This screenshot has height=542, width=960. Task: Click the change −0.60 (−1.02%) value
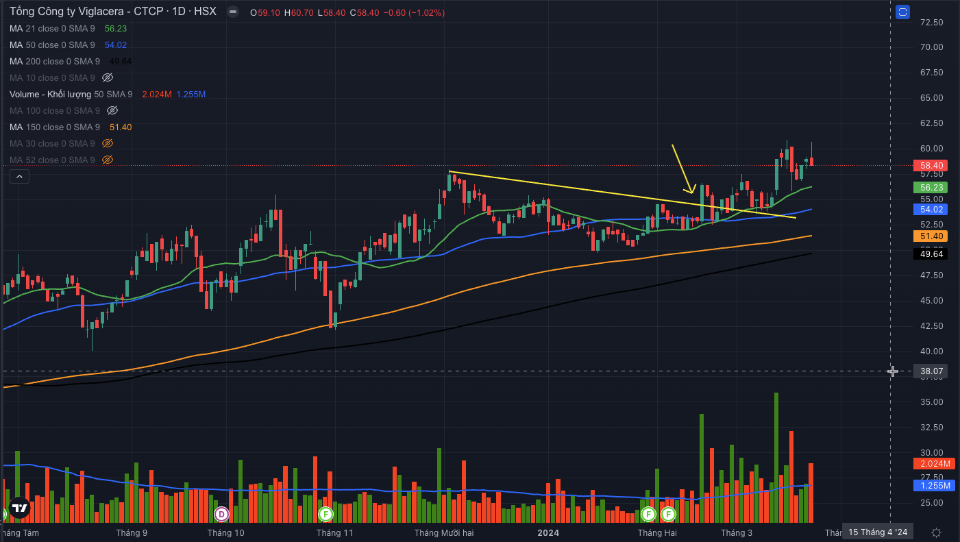pyautogui.click(x=413, y=12)
